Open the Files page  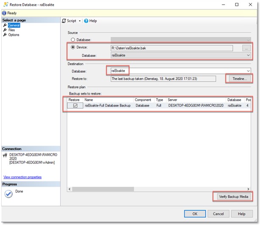[11, 30]
